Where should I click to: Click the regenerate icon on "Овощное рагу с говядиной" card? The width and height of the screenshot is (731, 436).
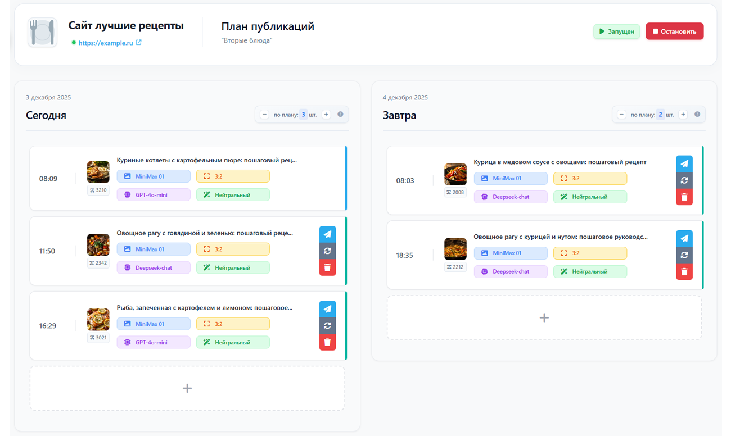[327, 251]
